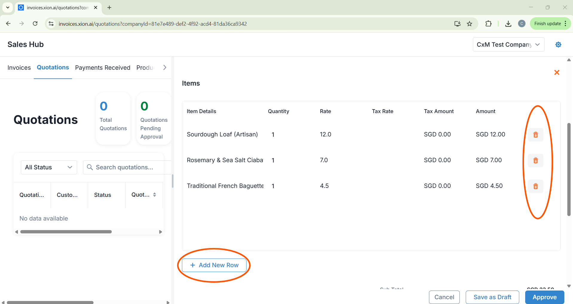Remove the Traditional French Baguette row
Viewport: 573px width, 304px height.
(x=535, y=186)
